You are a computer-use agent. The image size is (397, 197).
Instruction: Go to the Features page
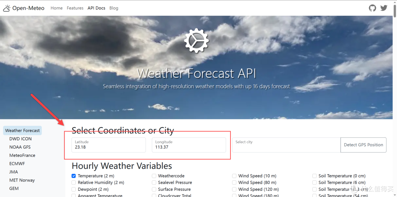[x=75, y=8]
